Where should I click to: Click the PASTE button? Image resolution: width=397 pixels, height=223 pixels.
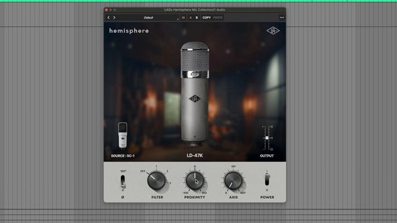pos(218,17)
